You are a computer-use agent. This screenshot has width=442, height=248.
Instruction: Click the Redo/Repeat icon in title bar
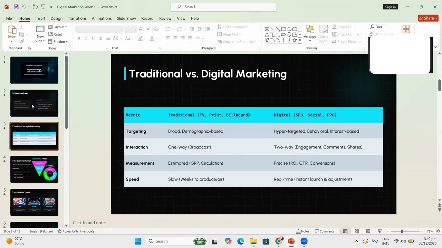click(35, 7)
